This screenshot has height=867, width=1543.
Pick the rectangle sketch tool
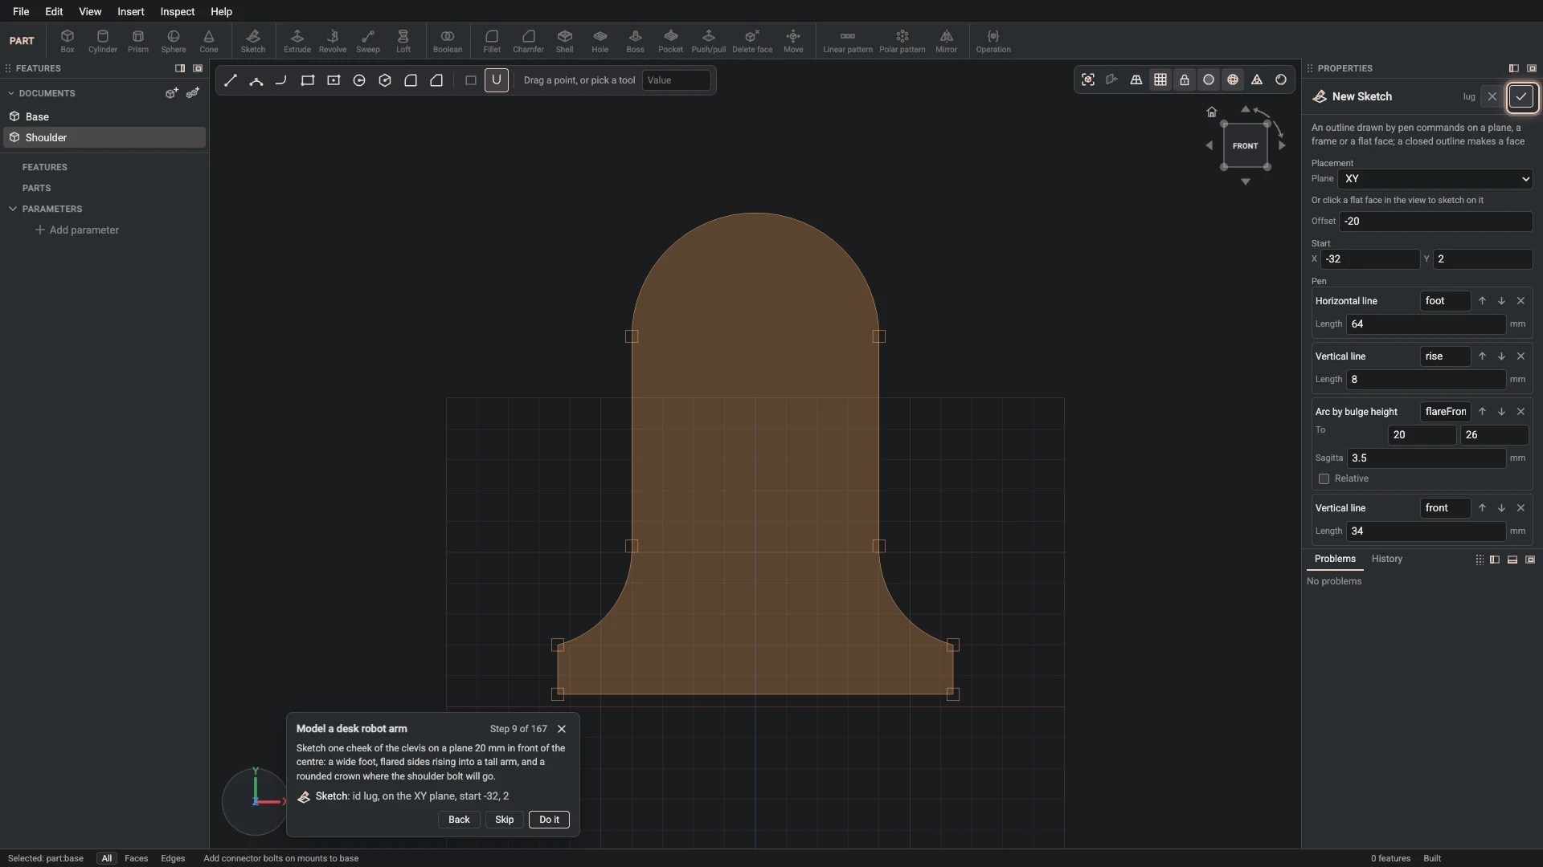[x=308, y=80]
